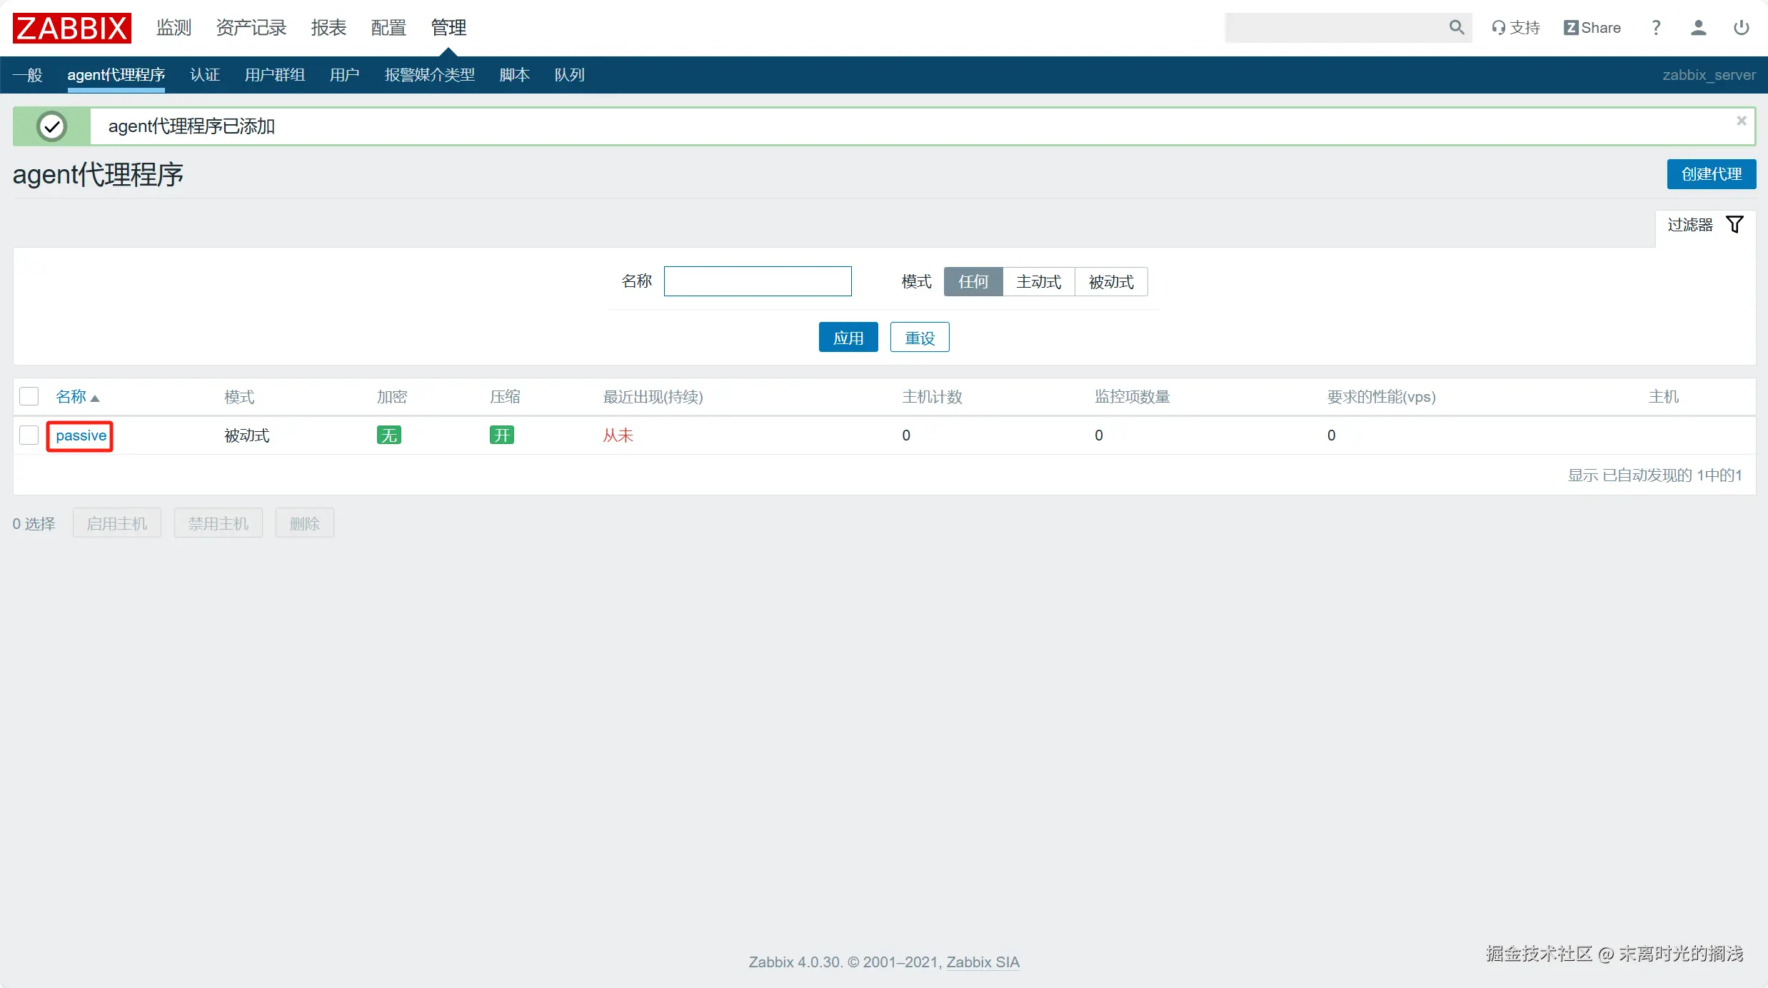Open the 配置 top menu

388,28
